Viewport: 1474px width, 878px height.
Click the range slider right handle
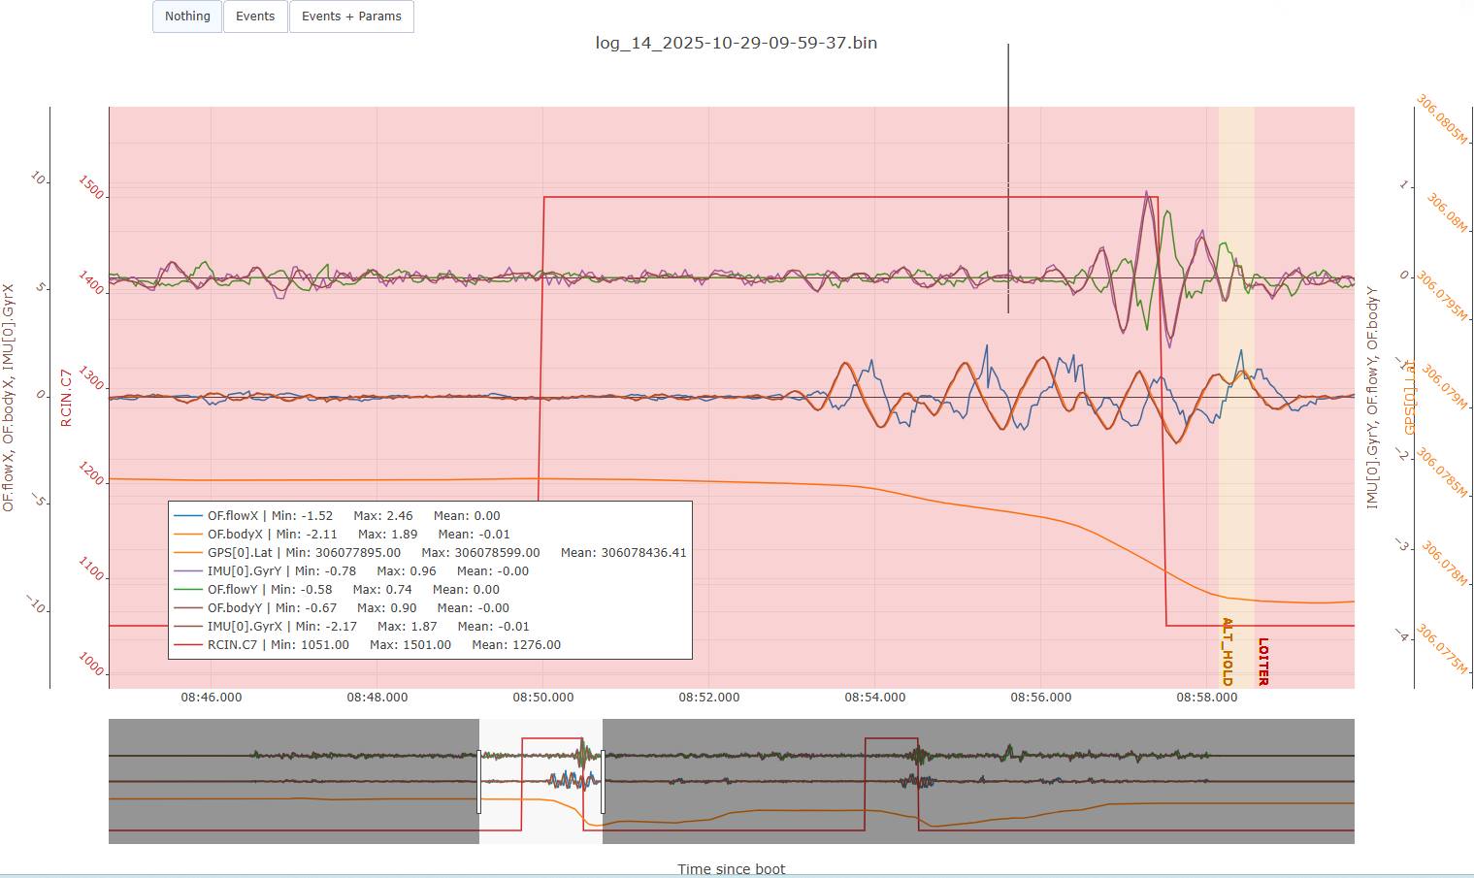(603, 781)
